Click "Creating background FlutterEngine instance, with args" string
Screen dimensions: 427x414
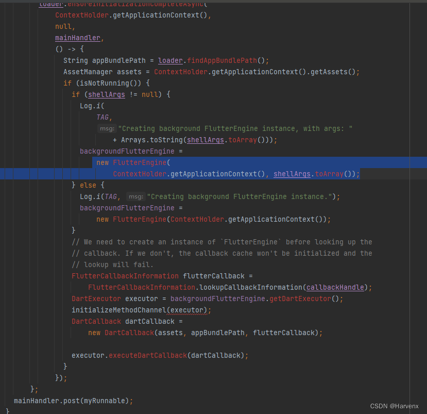coord(235,129)
